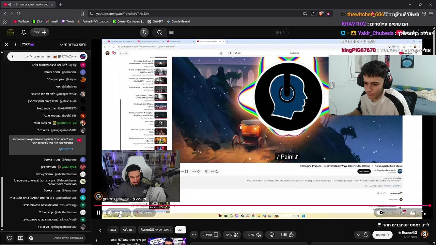Open the cast screen icon in address bar

pos(305,14)
